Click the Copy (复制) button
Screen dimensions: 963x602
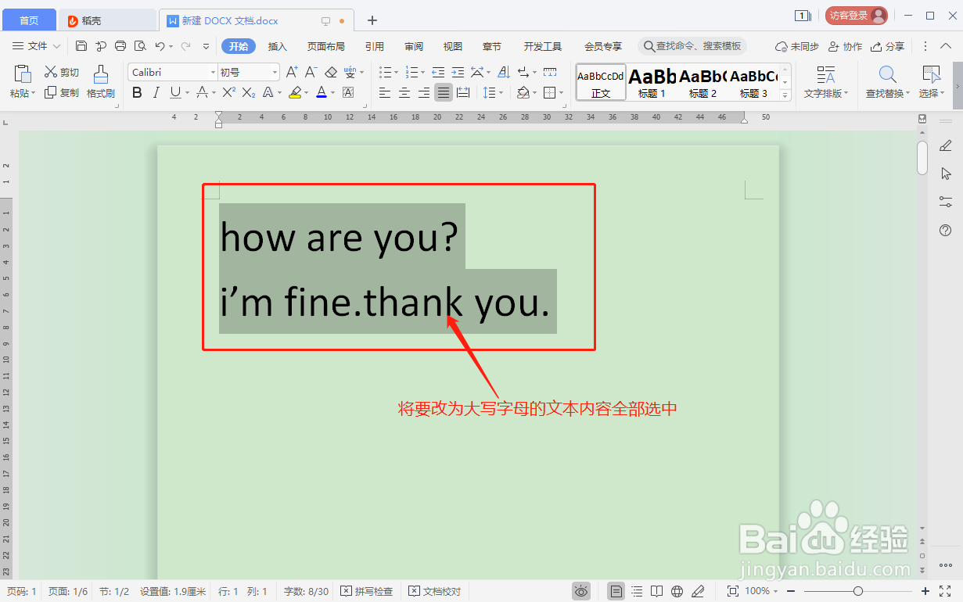click(62, 92)
